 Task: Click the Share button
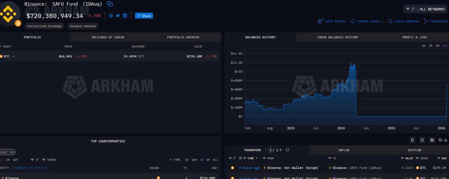pos(144,16)
